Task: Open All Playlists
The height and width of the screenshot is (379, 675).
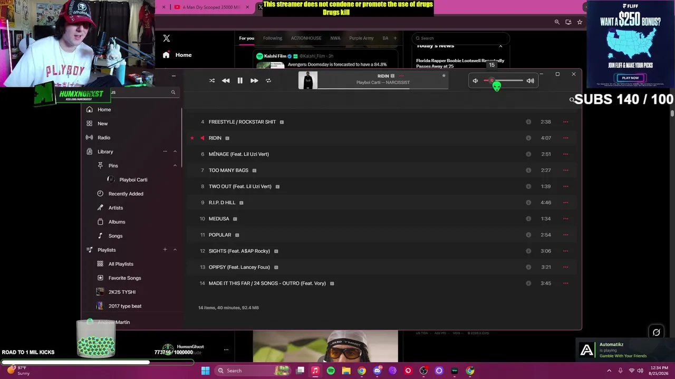Action: (121, 264)
